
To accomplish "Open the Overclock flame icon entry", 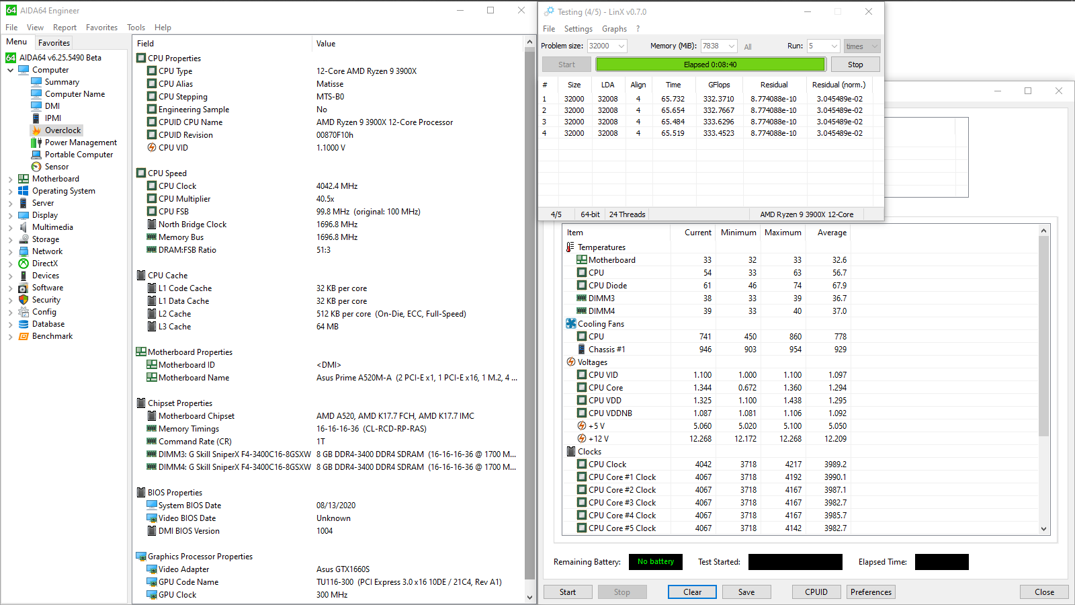I will [x=36, y=130].
